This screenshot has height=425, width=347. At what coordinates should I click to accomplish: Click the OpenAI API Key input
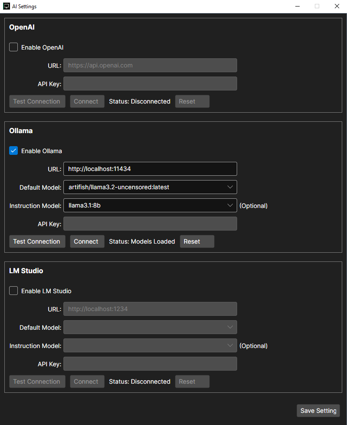150,84
